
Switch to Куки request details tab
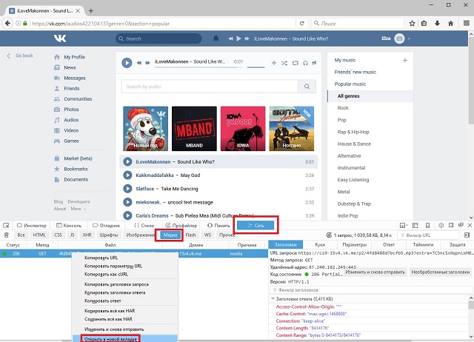(320, 245)
